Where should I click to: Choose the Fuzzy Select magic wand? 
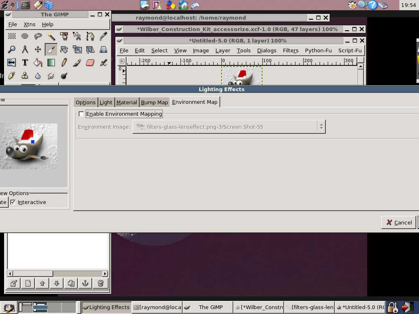pyautogui.click(x=51, y=36)
